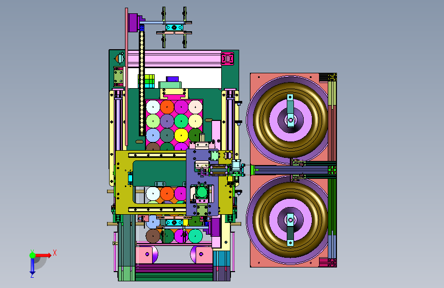The width and height of the screenshot is (444, 288).
Task: Click the green origin ball of the axis triad
Action: pos(32,255)
